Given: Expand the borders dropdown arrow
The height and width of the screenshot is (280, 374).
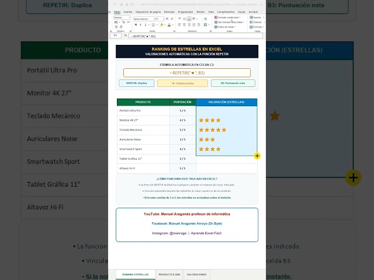Looking at the screenshot, I should pos(157,24).
